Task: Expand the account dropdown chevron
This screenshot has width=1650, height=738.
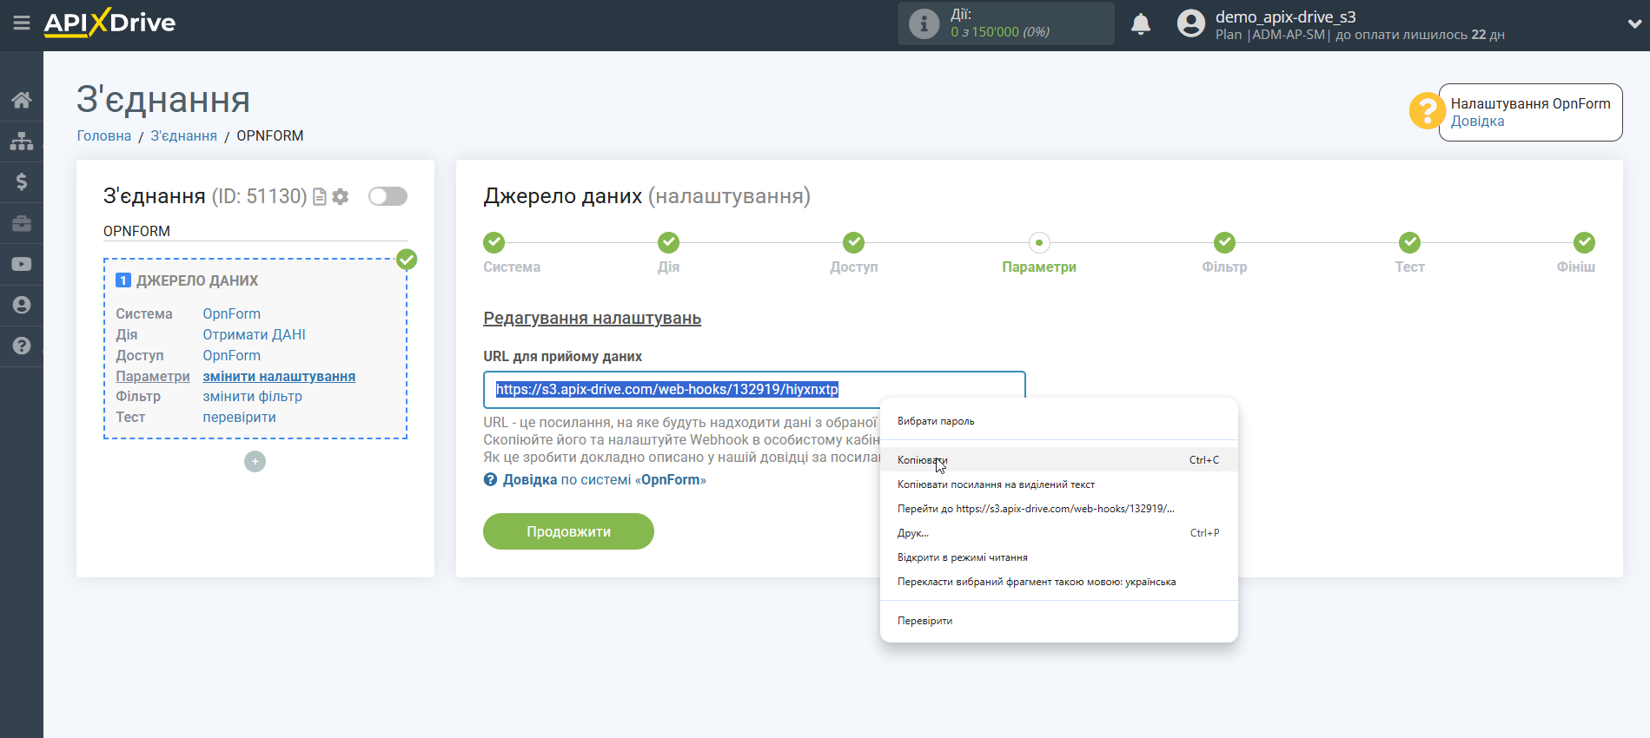Action: click(x=1634, y=23)
